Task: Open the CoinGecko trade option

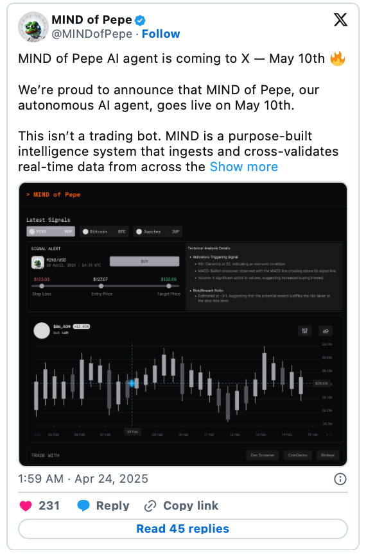Action: pyautogui.click(x=298, y=455)
